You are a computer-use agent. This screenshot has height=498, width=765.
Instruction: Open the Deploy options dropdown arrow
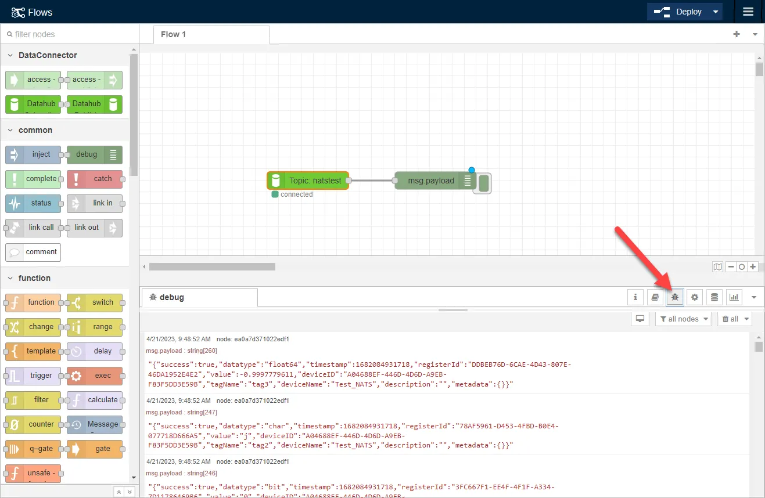(x=716, y=12)
